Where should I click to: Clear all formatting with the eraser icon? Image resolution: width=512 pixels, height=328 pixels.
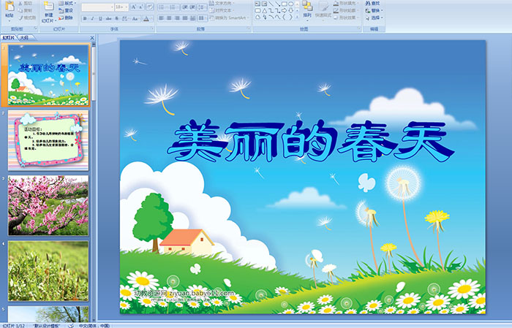[x=150, y=7]
